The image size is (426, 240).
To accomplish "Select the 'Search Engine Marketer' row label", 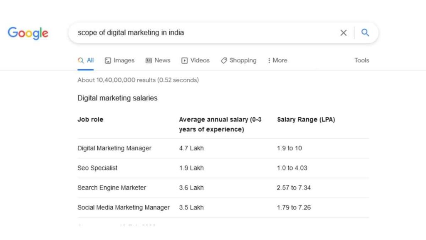I will tap(111, 188).
